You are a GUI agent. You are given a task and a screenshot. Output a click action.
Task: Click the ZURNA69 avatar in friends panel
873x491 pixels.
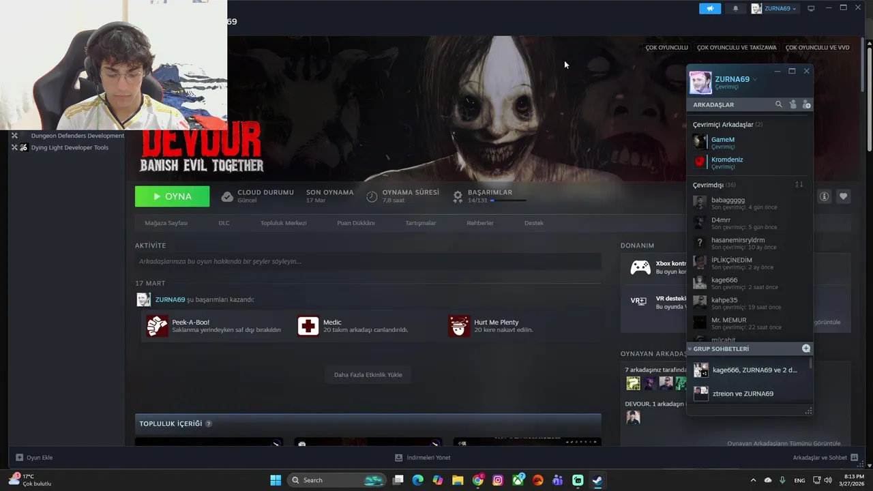pos(700,83)
